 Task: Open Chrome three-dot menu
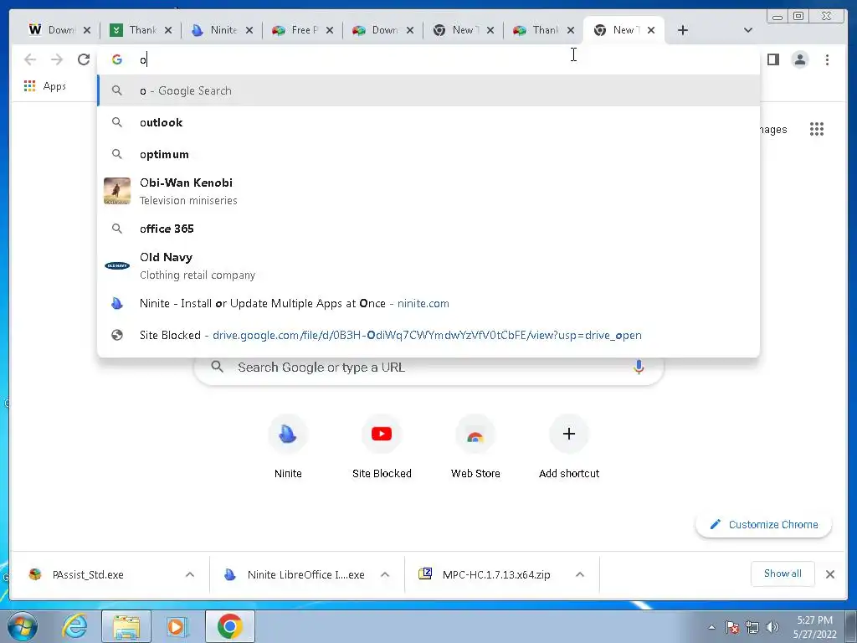pos(827,59)
